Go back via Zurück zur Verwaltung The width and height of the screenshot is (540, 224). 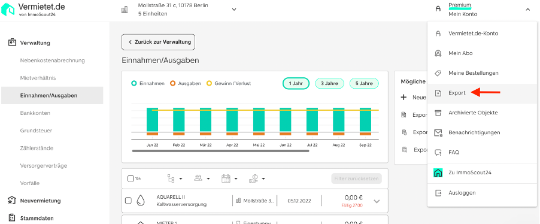point(159,42)
